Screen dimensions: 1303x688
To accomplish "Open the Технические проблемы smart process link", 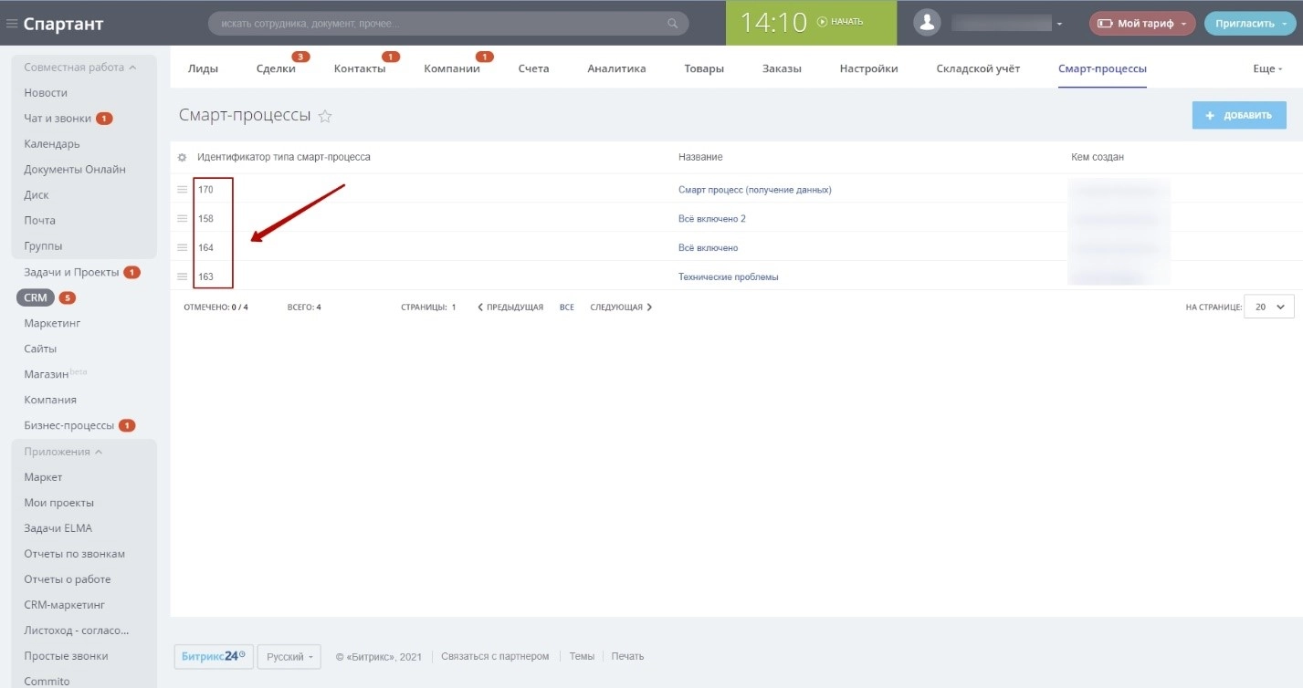I will pos(728,276).
